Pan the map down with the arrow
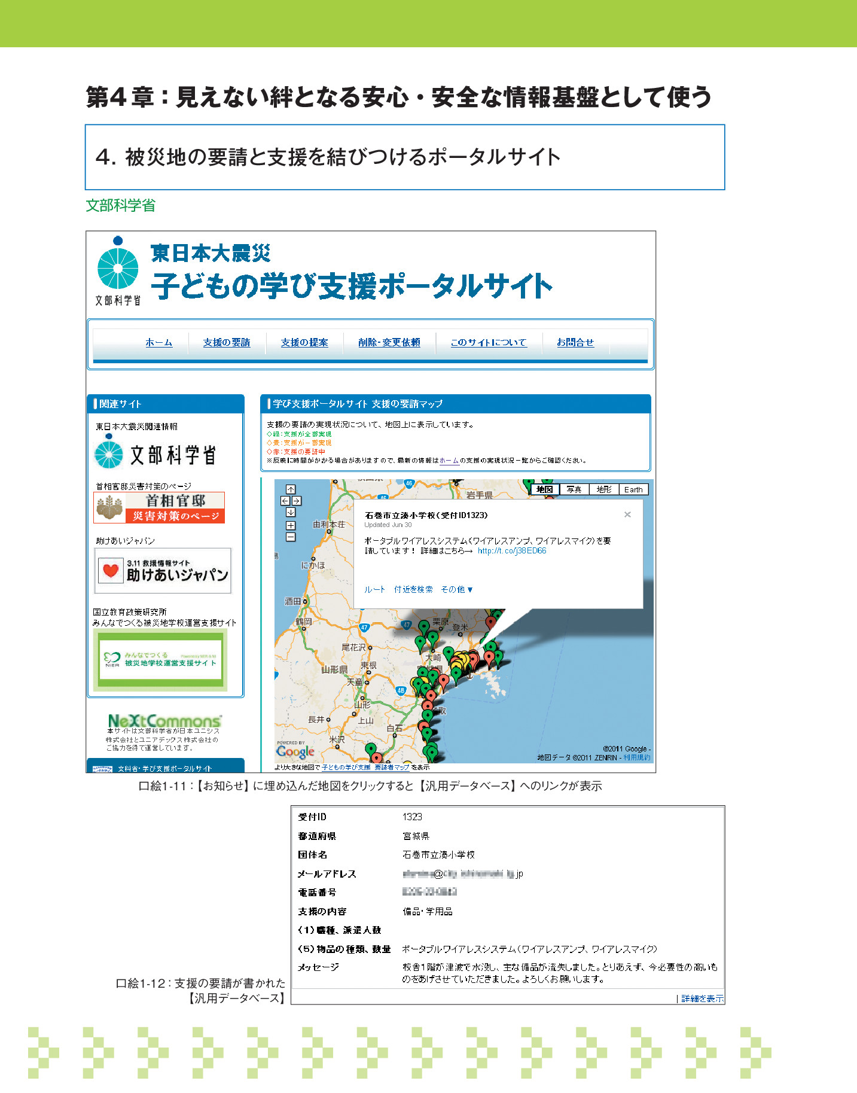 [291, 512]
